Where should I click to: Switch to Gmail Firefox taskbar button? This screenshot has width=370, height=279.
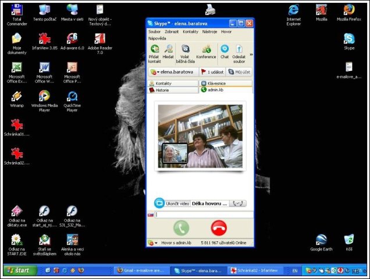point(142,270)
